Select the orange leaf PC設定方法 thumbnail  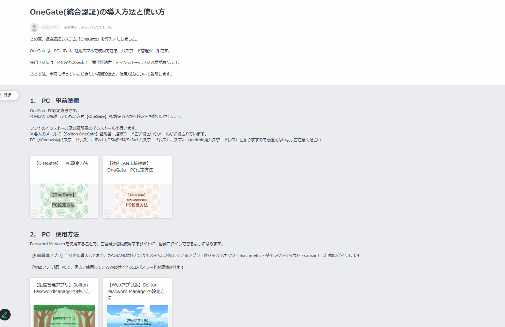point(137,200)
